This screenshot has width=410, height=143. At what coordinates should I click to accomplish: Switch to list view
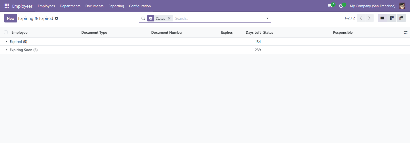click(x=382, y=18)
